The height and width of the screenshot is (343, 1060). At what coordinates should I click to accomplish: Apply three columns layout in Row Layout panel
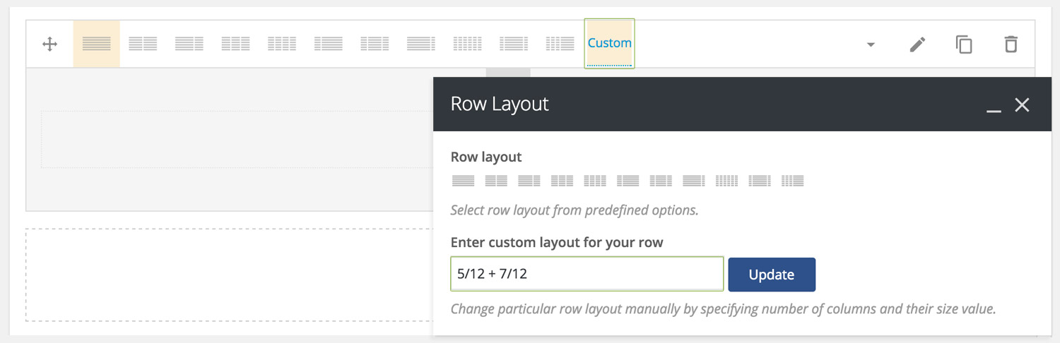click(x=562, y=181)
